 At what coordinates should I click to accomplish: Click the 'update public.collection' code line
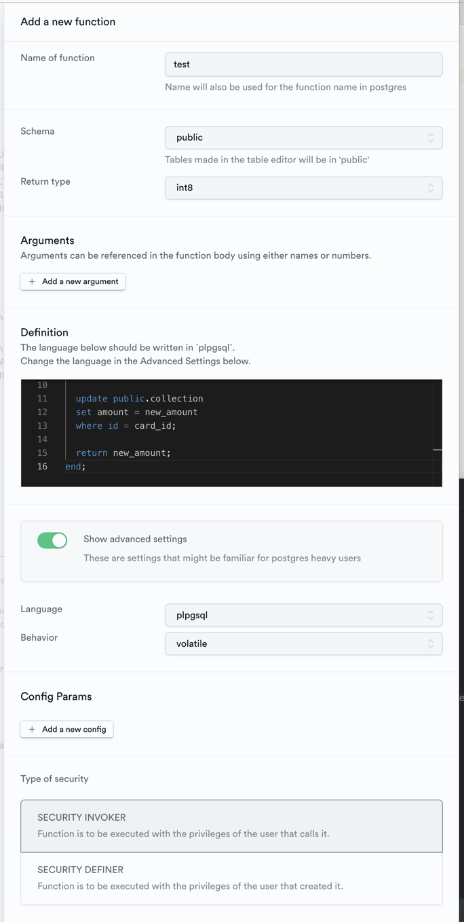[140, 399]
